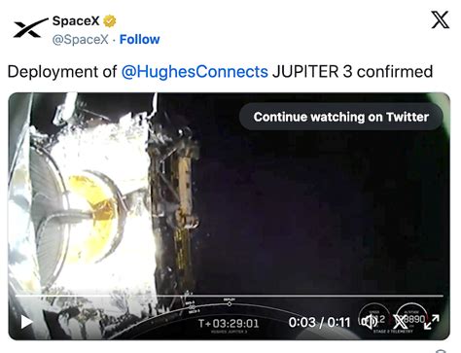461x353 pixels.
Task: Mute the video using the speaker icon
Action: [x=370, y=322]
